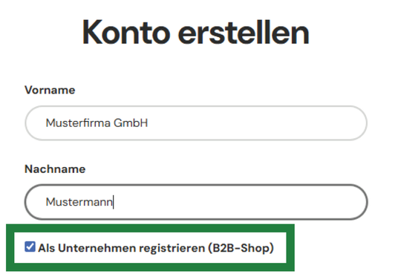398x274 pixels.
Task: Click the Nachname field label
Action: click(55, 169)
